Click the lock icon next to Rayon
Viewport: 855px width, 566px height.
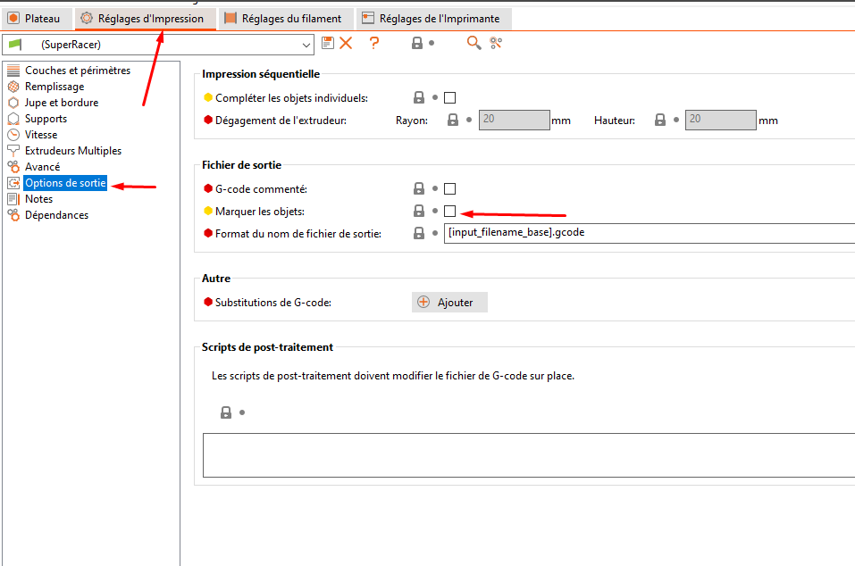coord(453,120)
